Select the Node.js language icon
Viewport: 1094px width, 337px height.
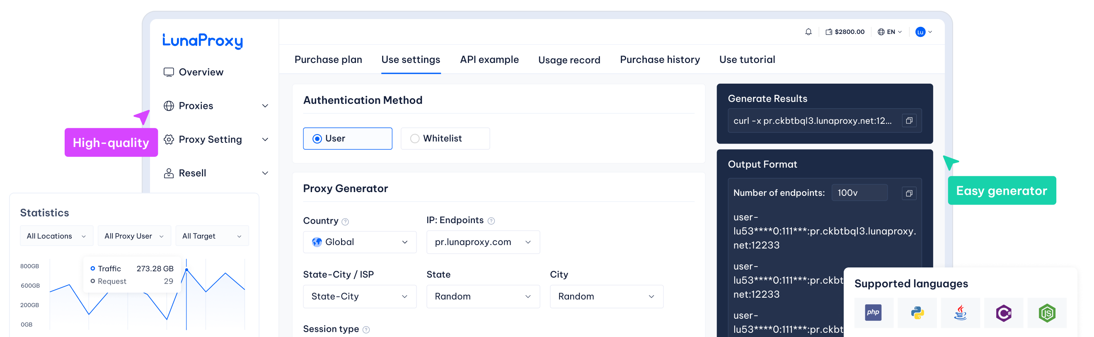[x=1047, y=313]
